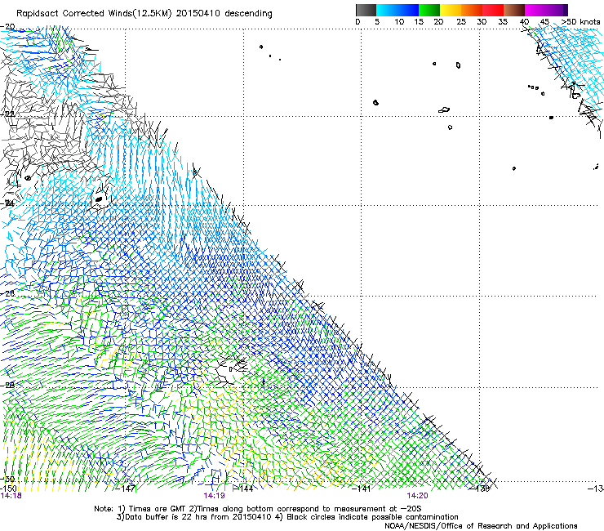Click the 'Note: 1) Times are GMT' text
The width and height of the screenshot is (604, 531).
pyautogui.click(x=140, y=509)
